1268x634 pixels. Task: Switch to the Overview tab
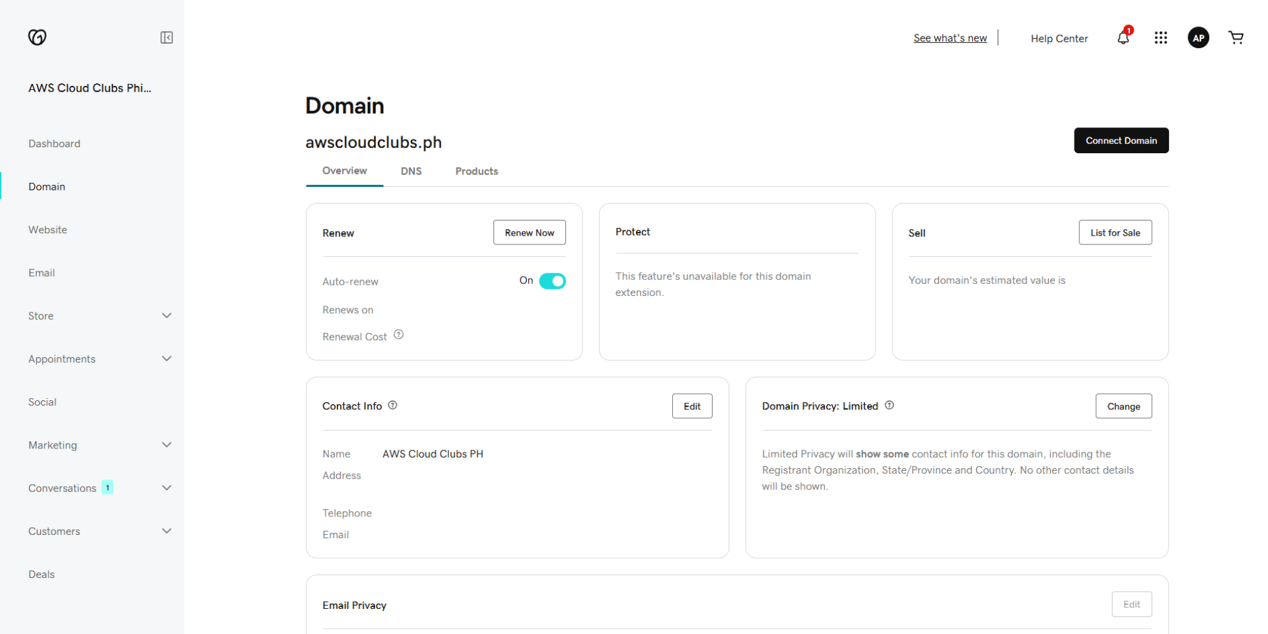[x=345, y=171]
